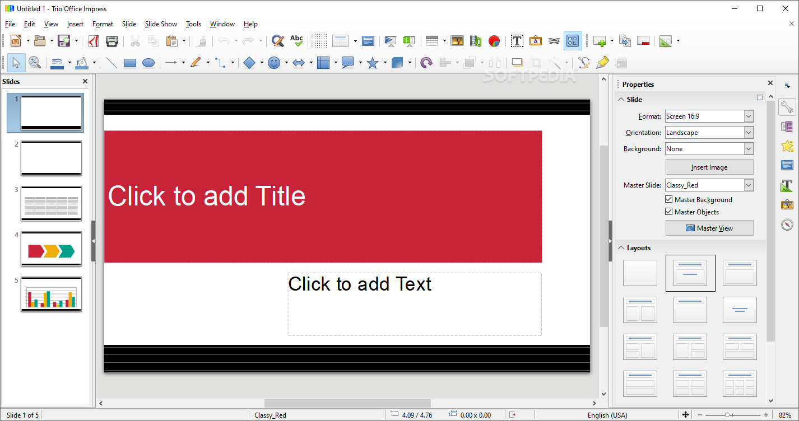Image resolution: width=799 pixels, height=421 pixels.
Task: Select the Stars and Banners tool
Action: pyautogui.click(x=373, y=63)
